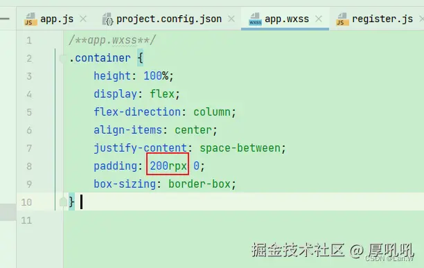Click the app.wxss file type icon
The width and height of the screenshot is (424, 268).
tap(255, 19)
